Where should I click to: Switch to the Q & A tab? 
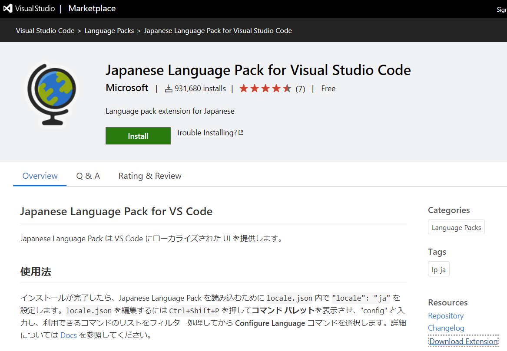(x=88, y=176)
